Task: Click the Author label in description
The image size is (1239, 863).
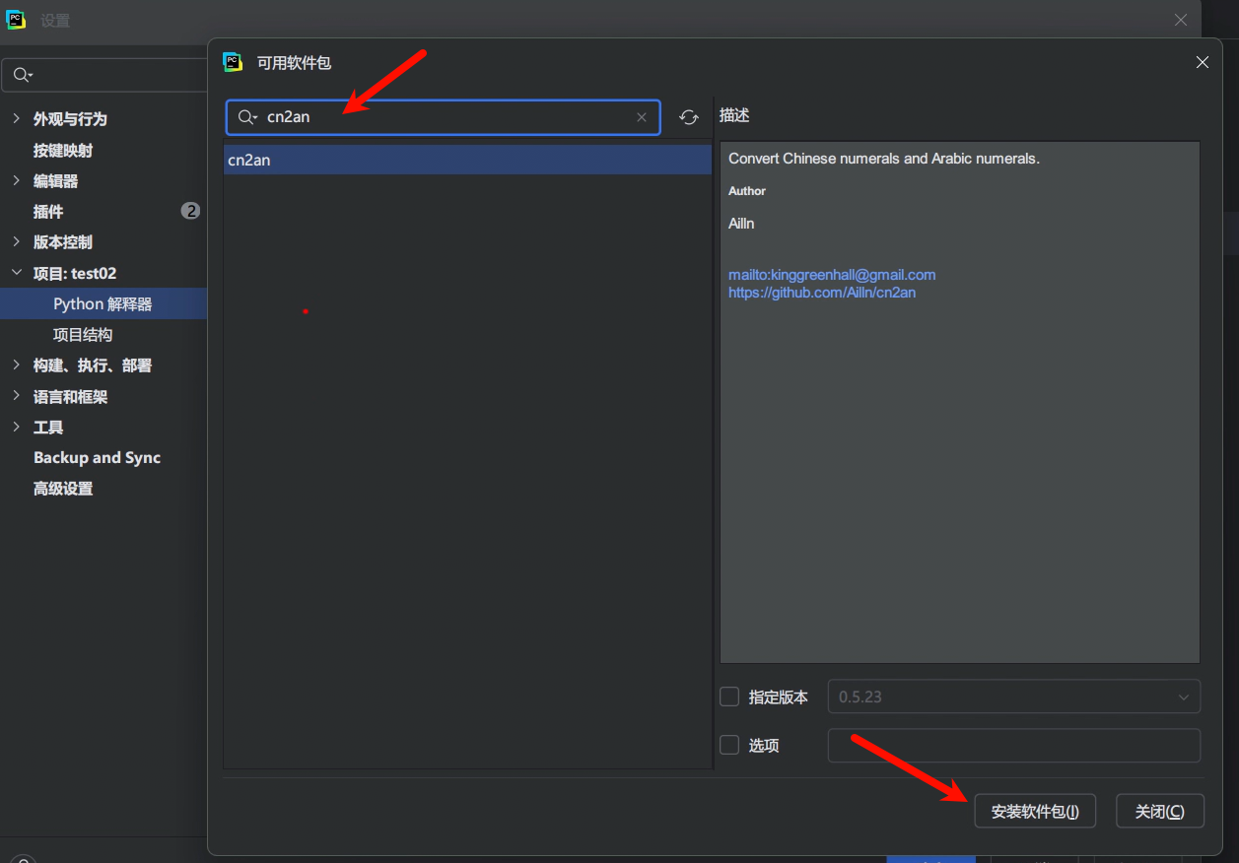Action: tap(747, 191)
